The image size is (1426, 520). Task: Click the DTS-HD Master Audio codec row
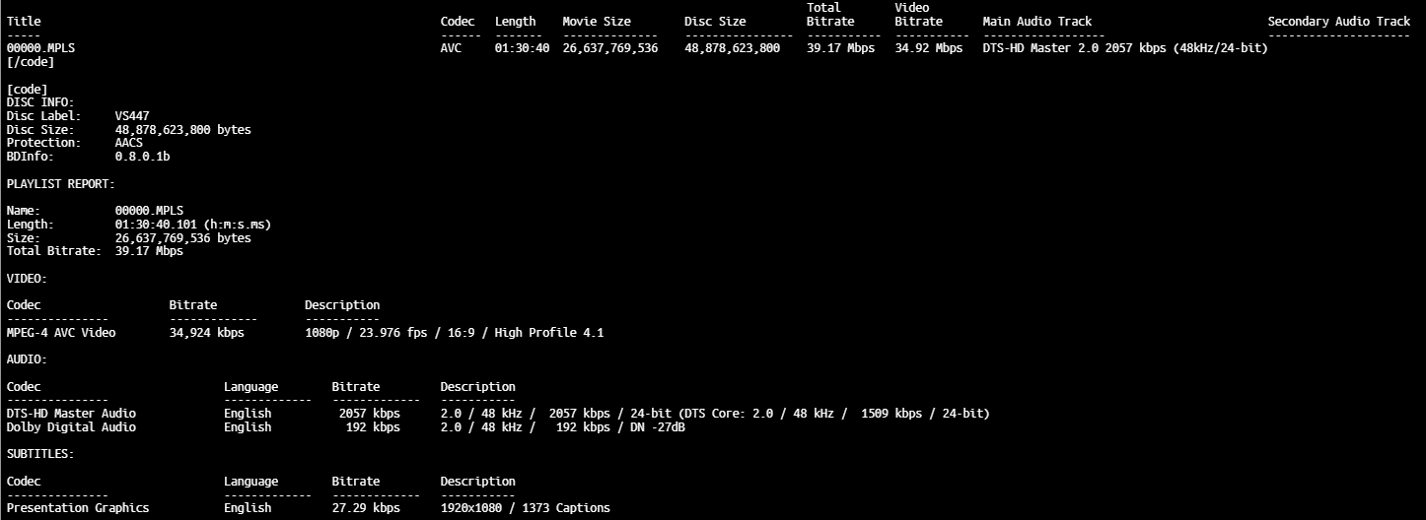pos(71,414)
